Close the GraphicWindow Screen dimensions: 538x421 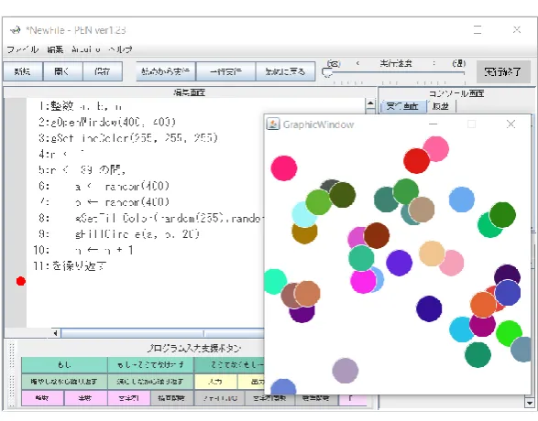click(511, 124)
